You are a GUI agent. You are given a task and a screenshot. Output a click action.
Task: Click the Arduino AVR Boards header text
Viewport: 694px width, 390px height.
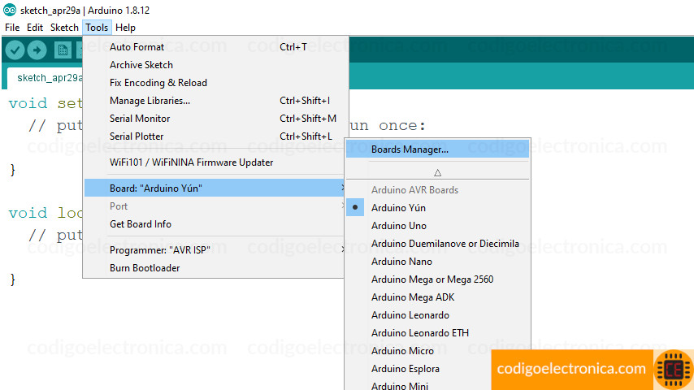[414, 190]
